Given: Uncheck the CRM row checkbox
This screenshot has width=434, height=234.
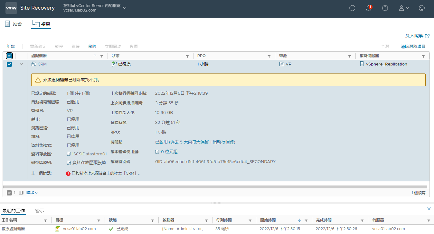Looking at the screenshot, I should (9, 64).
